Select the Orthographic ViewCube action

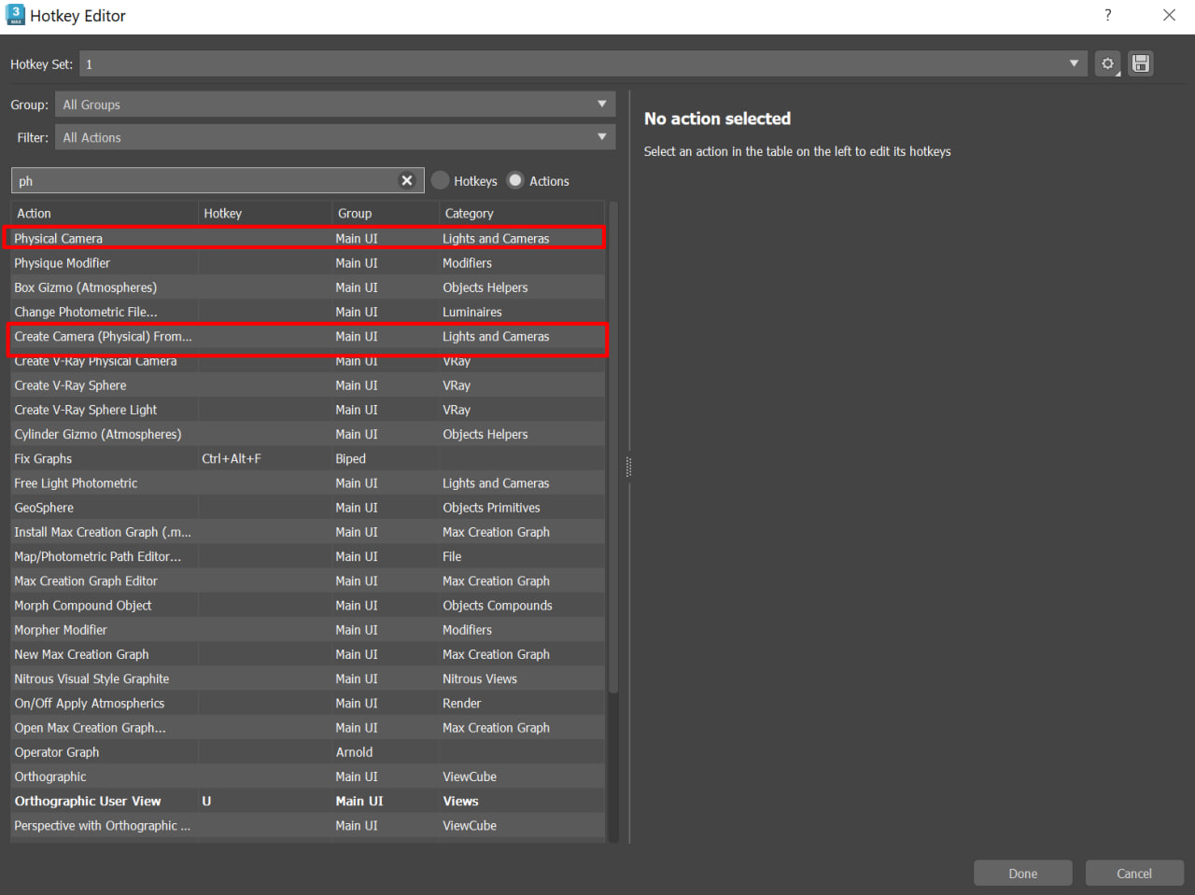pos(307,776)
